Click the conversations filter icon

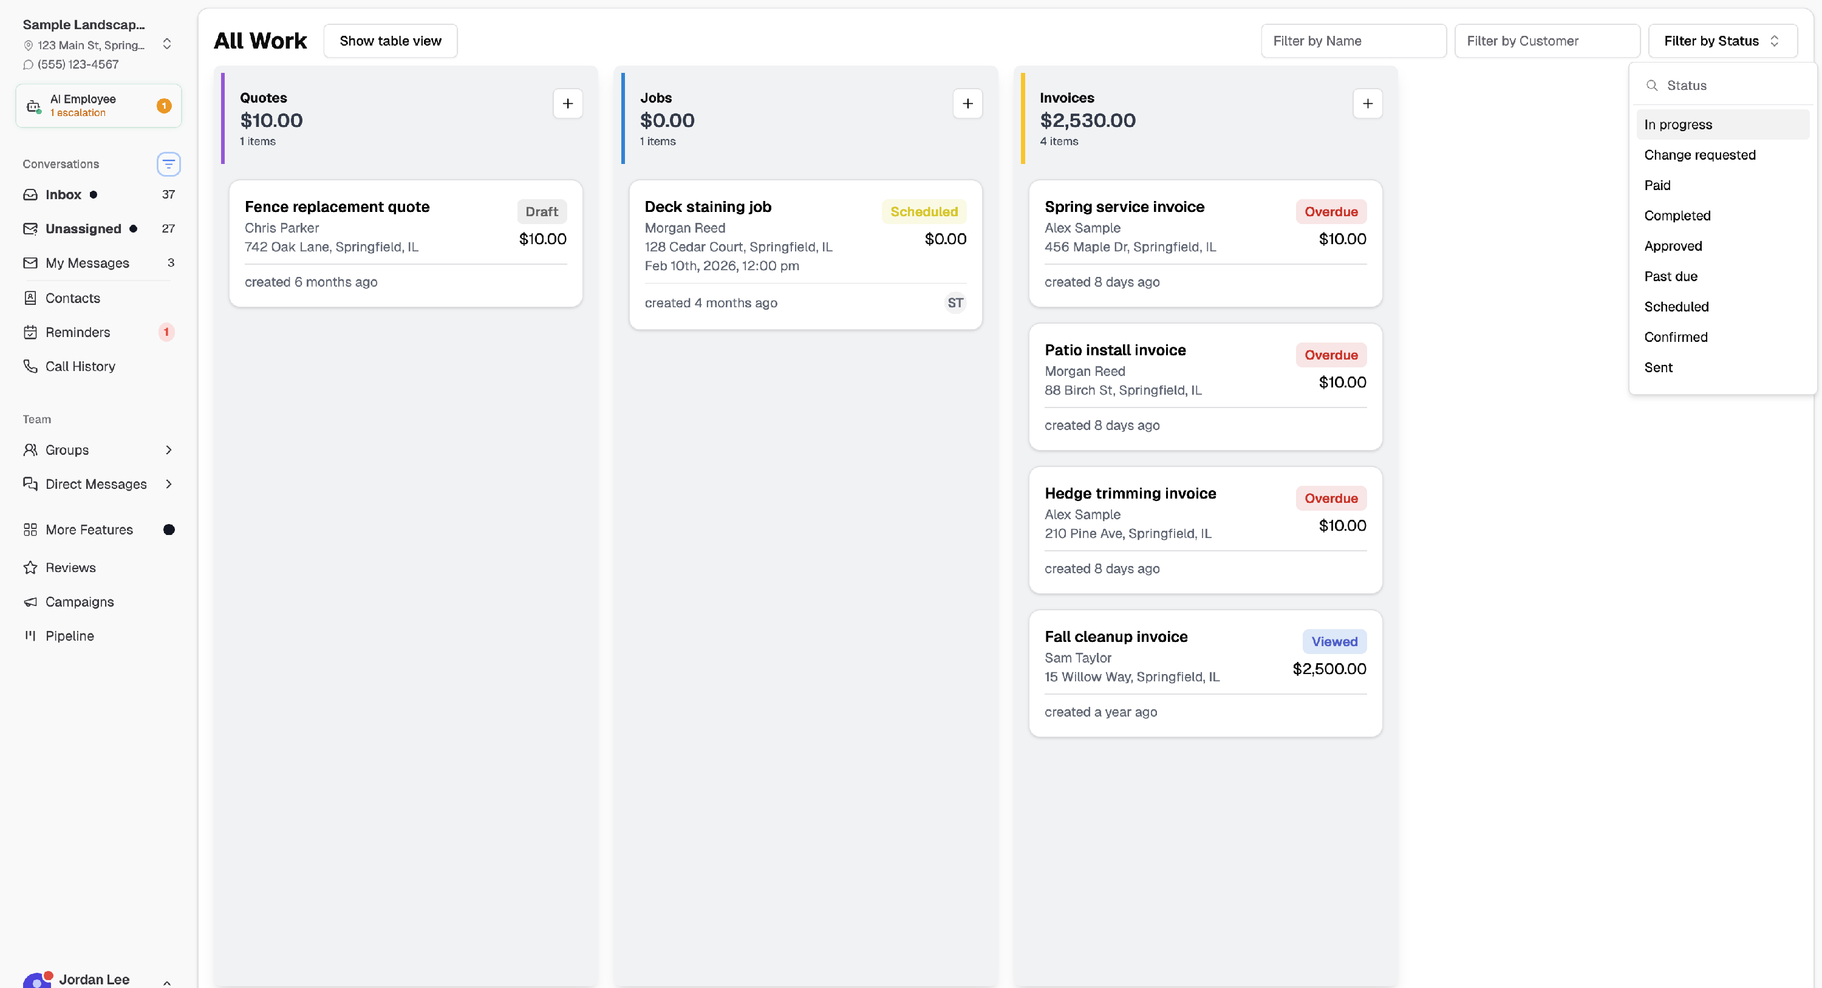(168, 164)
